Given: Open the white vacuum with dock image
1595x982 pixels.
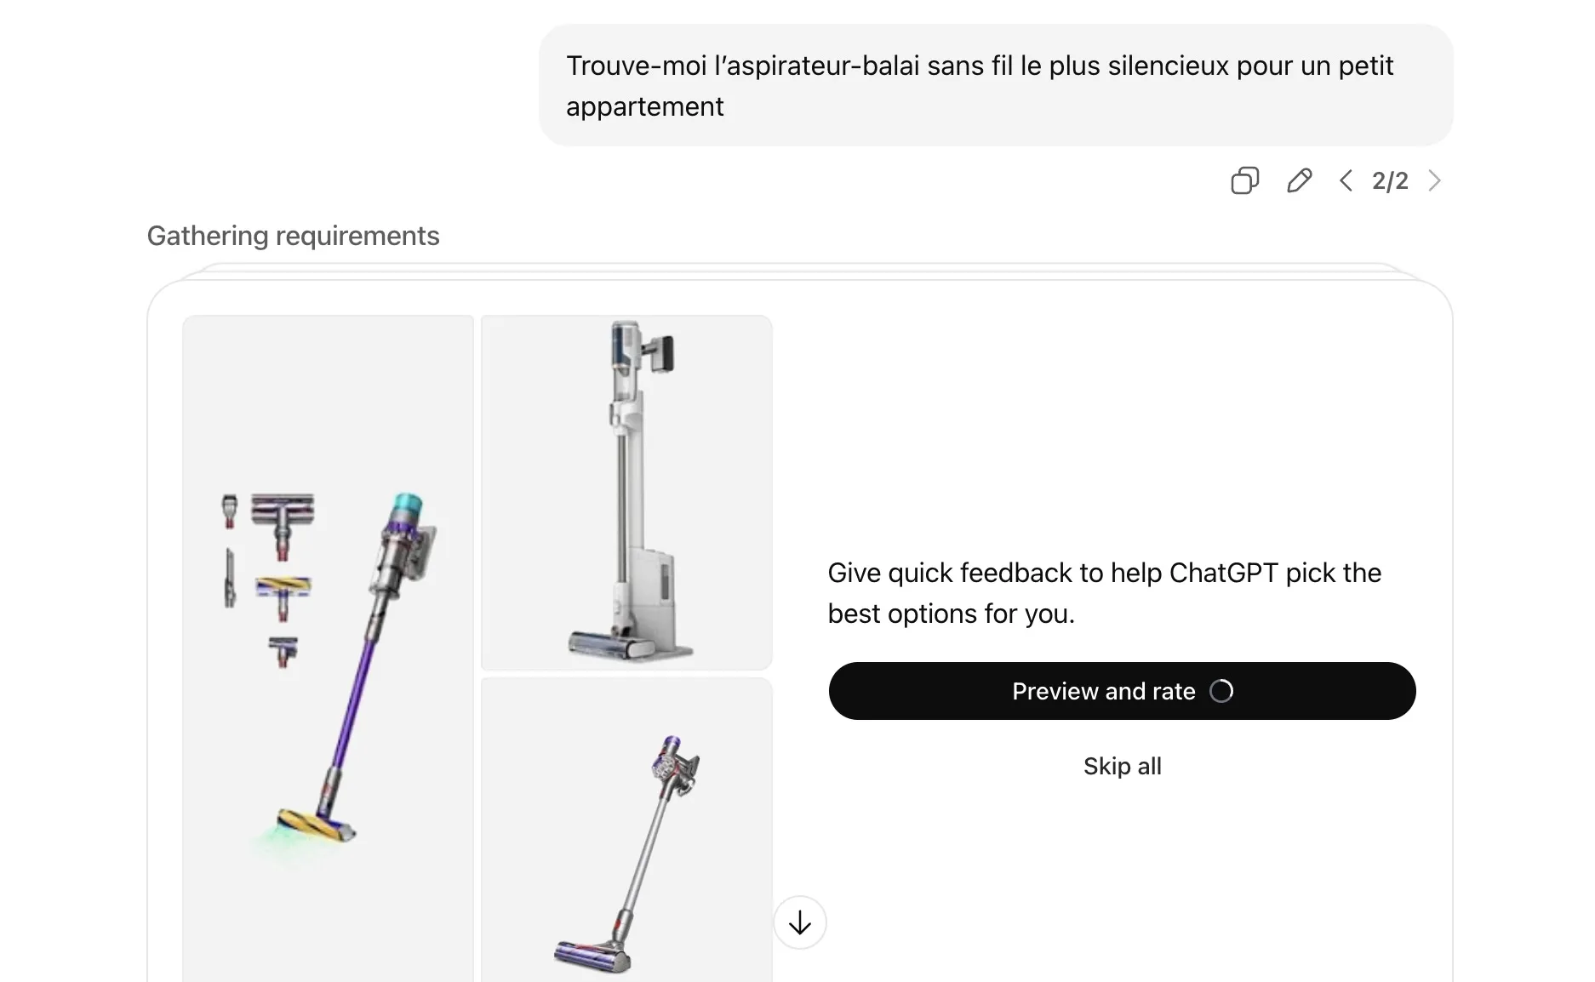Looking at the screenshot, I should pyautogui.click(x=626, y=492).
